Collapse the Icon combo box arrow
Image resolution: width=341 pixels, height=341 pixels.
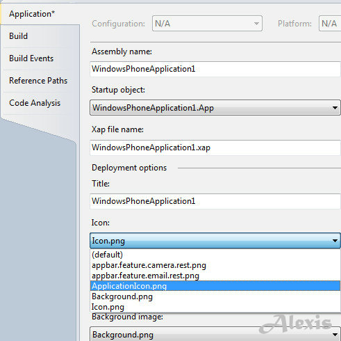pyautogui.click(x=335, y=241)
